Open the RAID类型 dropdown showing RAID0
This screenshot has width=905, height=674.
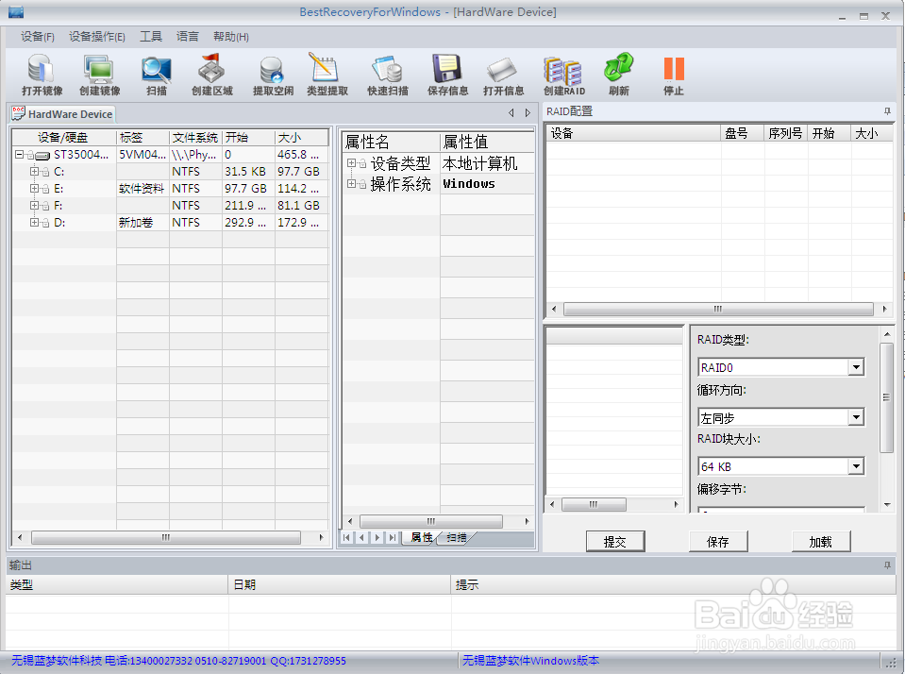pyautogui.click(x=857, y=367)
